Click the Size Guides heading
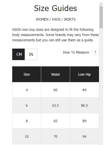This screenshot has width=105, height=145. click(55, 8)
